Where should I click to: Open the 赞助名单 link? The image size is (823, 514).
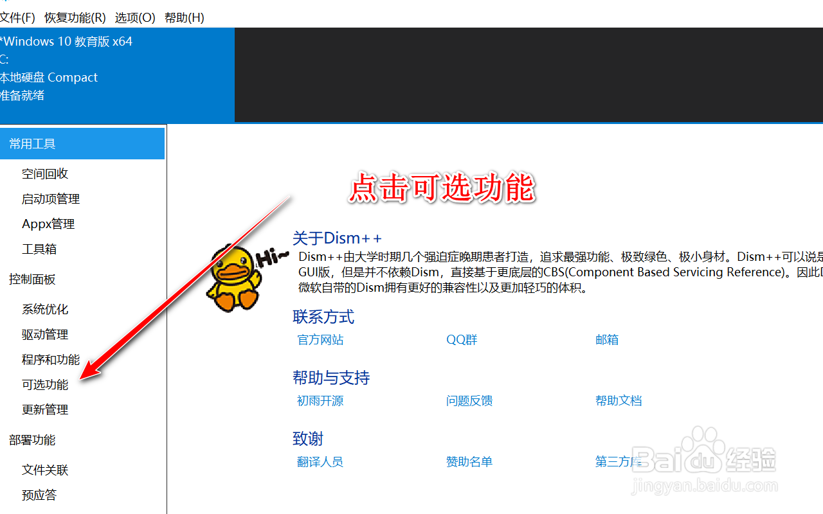coord(469,461)
